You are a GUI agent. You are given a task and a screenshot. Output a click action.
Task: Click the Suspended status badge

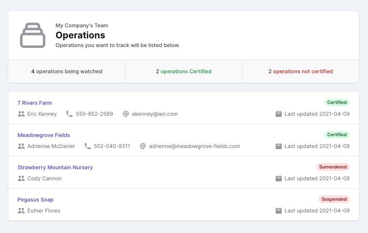[334, 199]
